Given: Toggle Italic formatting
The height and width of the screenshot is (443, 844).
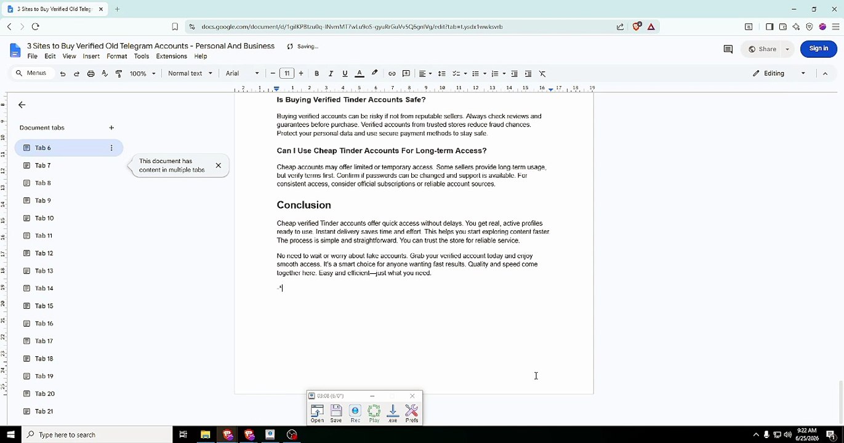Looking at the screenshot, I should [331, 74].
